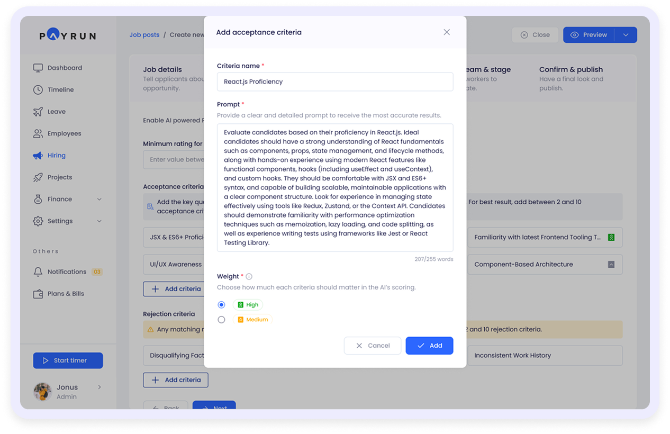Click the Employees people icon
The width and height of the screenshot is (670, 434).
tap(38, 134)
